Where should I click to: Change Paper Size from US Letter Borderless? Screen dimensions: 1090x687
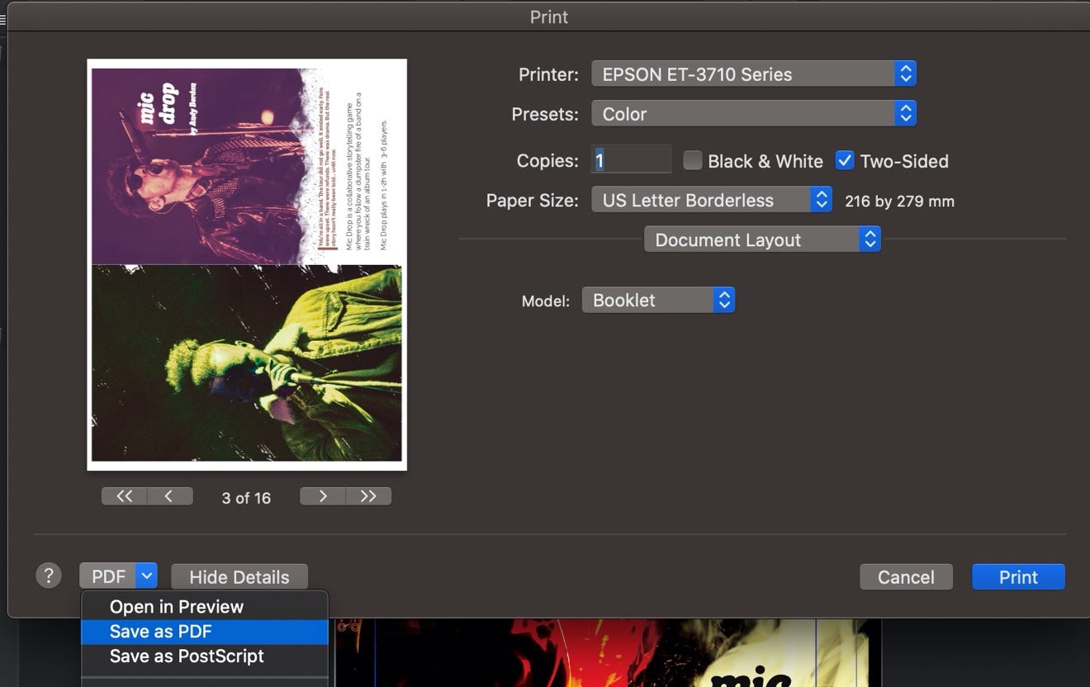(712, 200)
